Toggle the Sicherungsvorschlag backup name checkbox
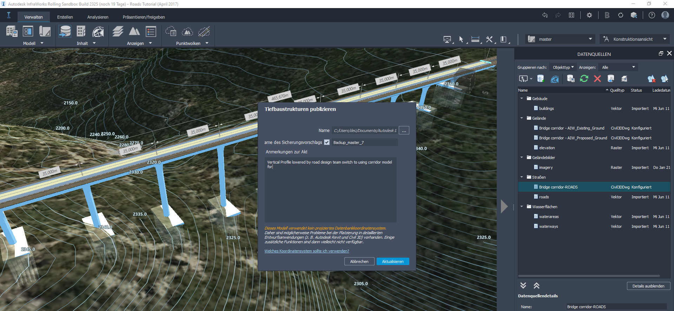The image size is (674, 311). [327, 142]
